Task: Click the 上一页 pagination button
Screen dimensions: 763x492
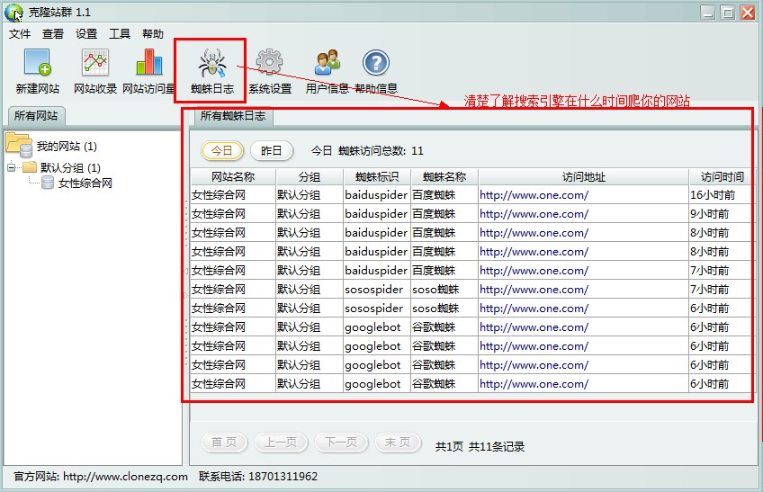Action: click(281, 443)
